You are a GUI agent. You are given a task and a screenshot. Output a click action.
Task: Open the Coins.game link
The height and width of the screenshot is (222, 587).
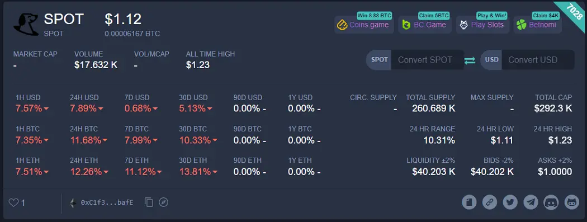(364, 25)
